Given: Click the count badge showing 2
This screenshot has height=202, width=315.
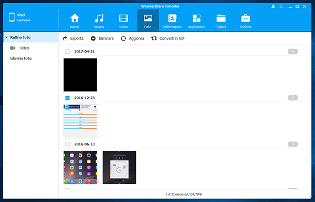Looking at the screenshot, I should pyautogui.click(x=293, y=144).
